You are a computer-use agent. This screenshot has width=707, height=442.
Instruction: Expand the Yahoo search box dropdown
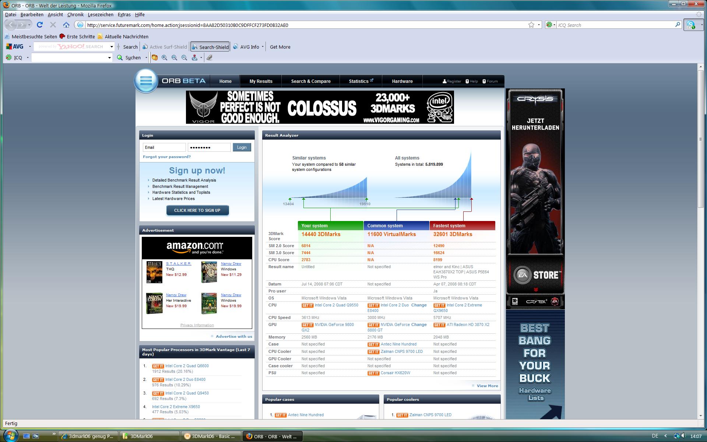click(112, 47)
